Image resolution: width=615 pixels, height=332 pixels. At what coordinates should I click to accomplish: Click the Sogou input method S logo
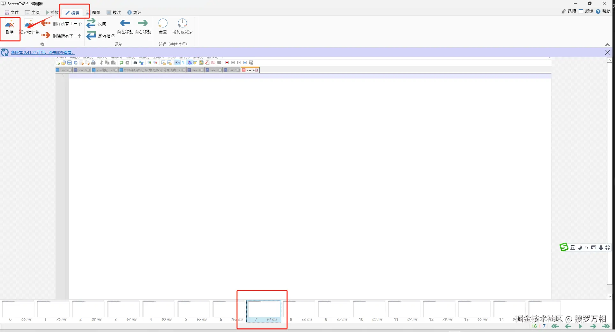point(564,247)
